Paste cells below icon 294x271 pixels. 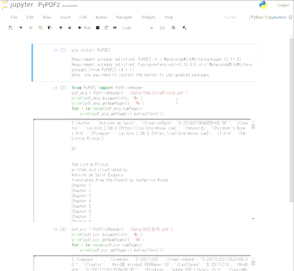tap(50, 27)
